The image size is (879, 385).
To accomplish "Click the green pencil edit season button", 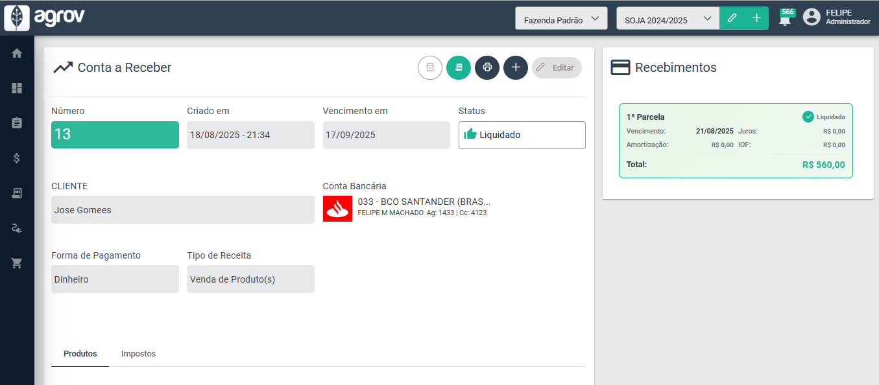I will pyautogui.click(x=732, y=18).
